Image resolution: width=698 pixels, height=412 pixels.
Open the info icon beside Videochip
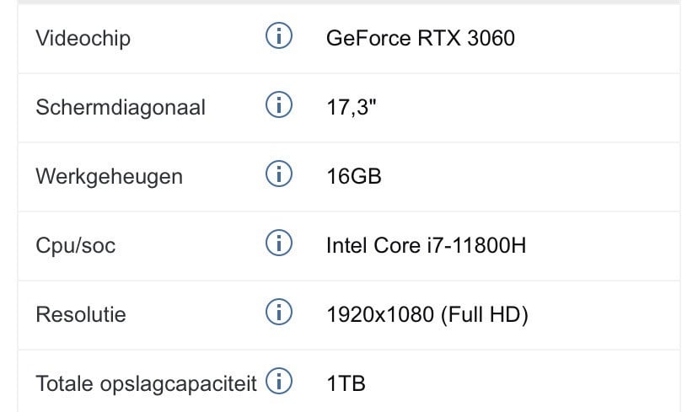(x=279, y=35)
